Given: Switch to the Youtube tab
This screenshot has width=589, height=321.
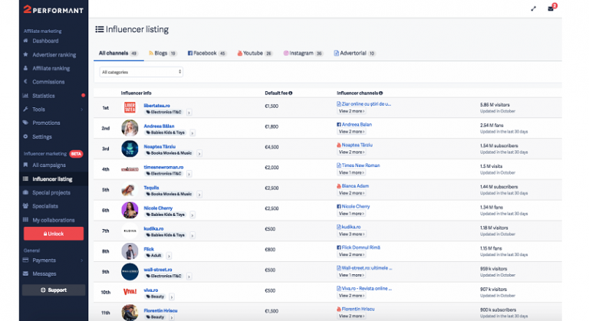Looking at the screenshot, I should pos(255,54).
